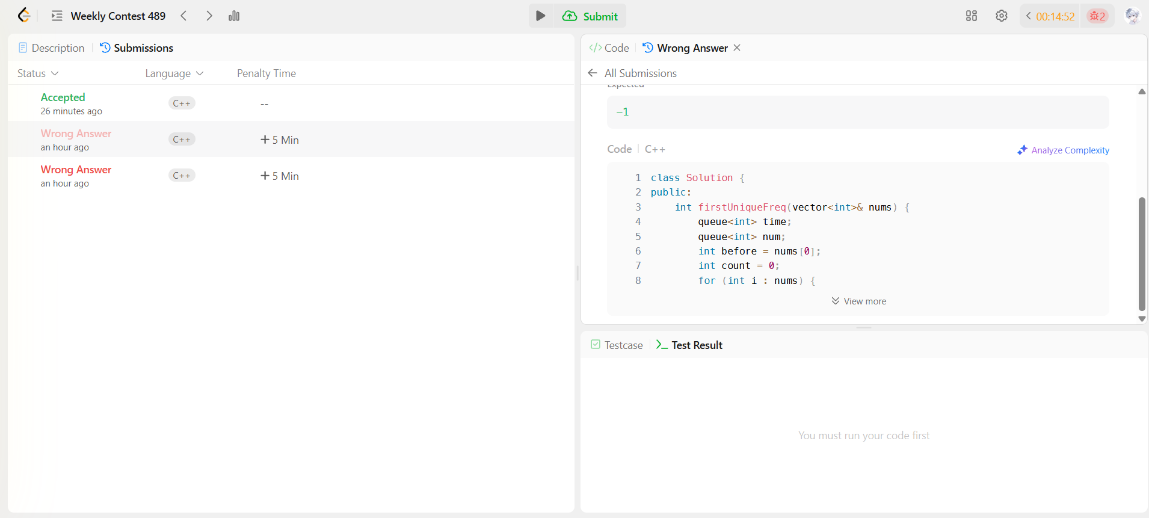
Task: Open the user profile avatar
Action: coord(1132,16)
